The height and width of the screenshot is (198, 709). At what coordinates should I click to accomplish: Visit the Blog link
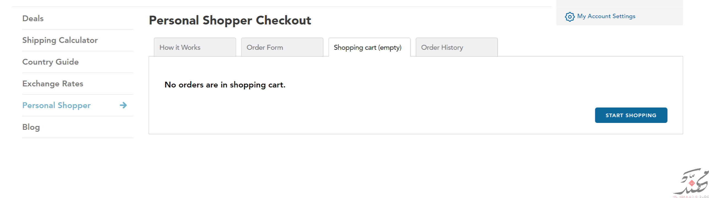[31, 127]
